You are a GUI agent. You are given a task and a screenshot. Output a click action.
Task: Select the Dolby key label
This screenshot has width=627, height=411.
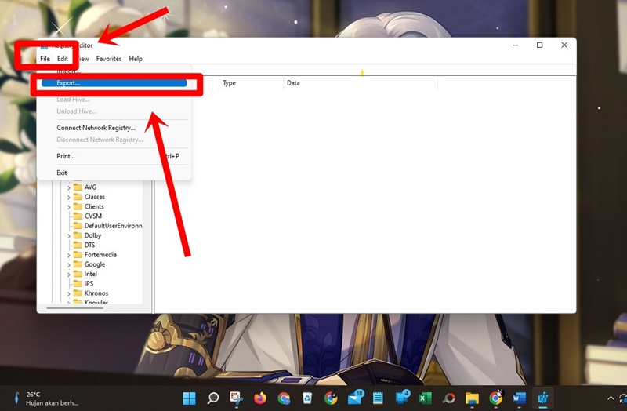(92, 235)
